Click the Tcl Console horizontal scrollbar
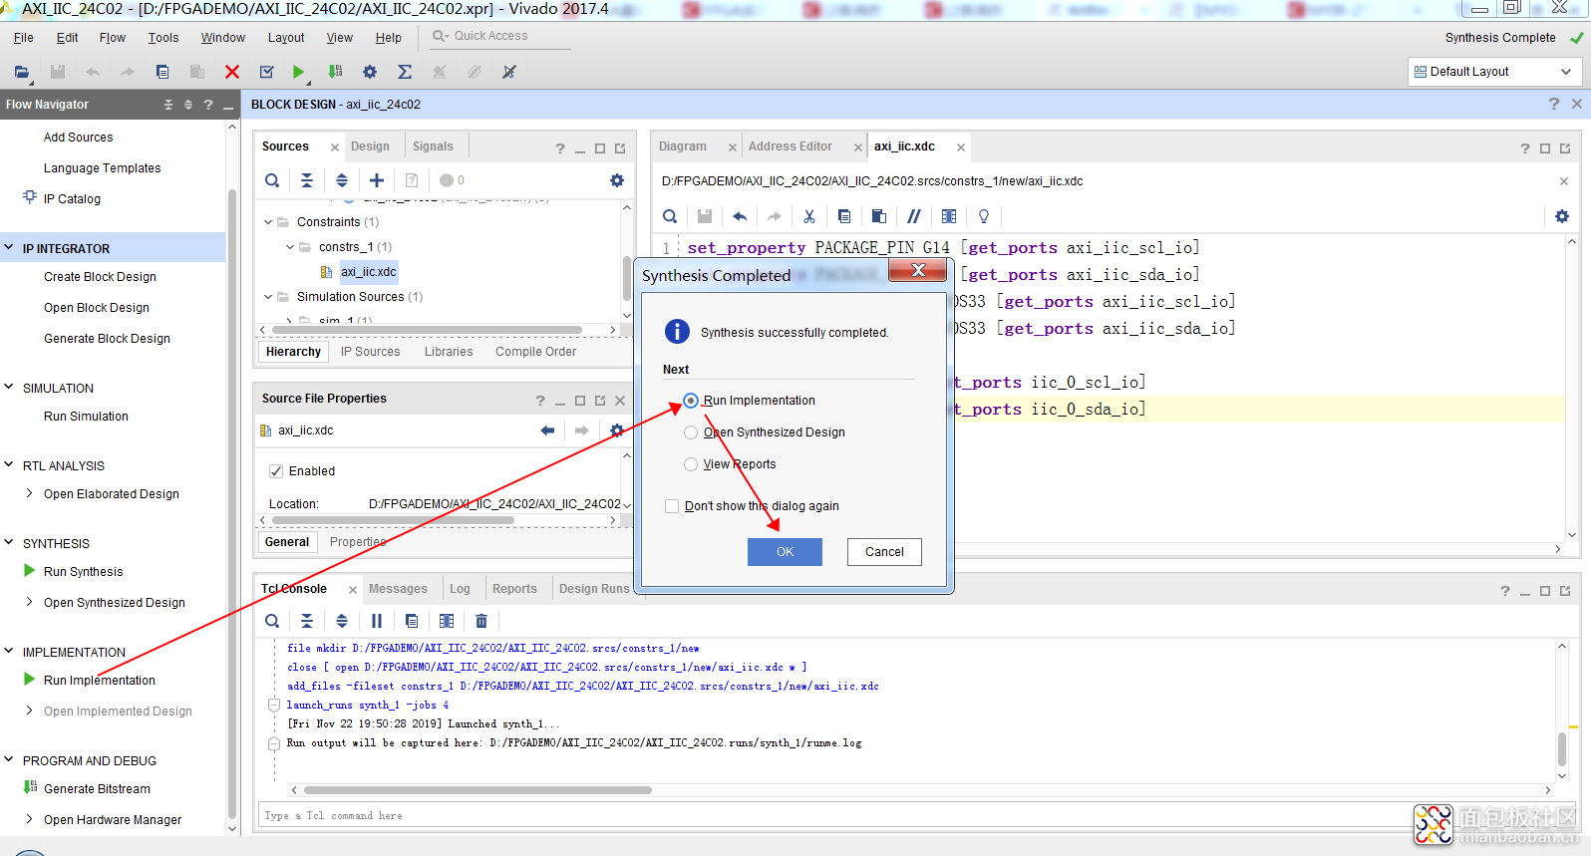Viewport: 1591px width, 856px height. click(x=477, y=790)
